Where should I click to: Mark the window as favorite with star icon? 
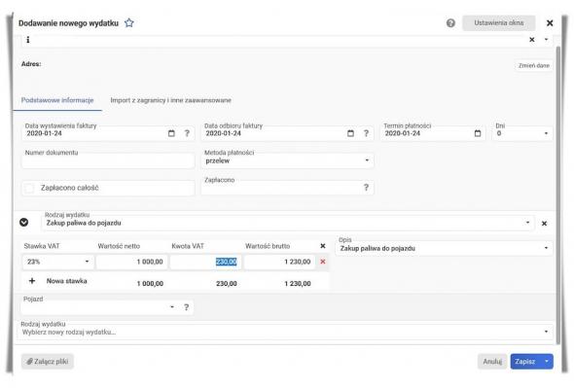click(x=128, y=23)
